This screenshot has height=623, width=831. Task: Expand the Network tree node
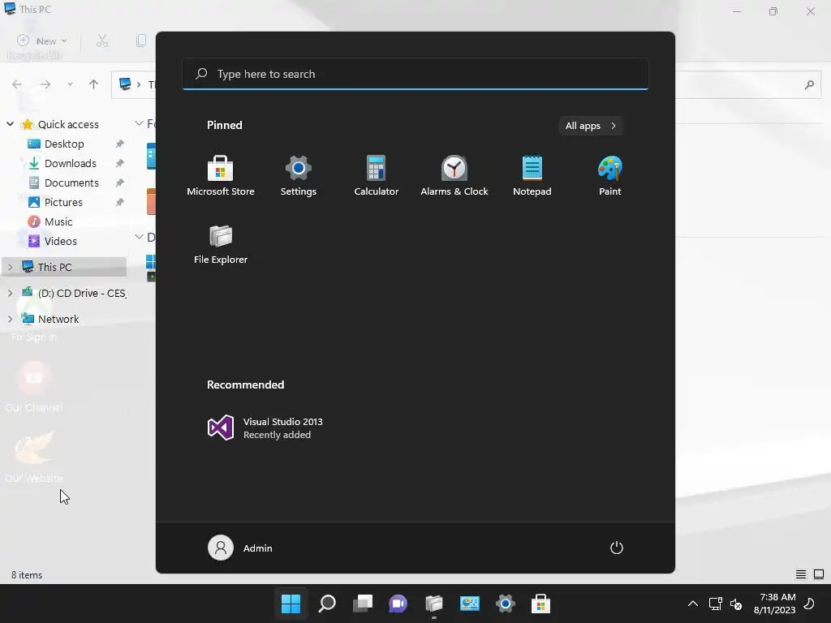(x=10, y=319)
